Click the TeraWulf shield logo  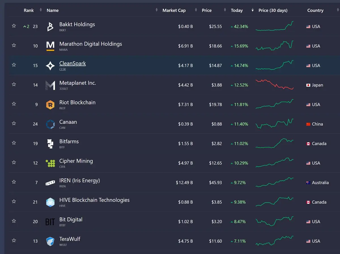click(50, 241)
